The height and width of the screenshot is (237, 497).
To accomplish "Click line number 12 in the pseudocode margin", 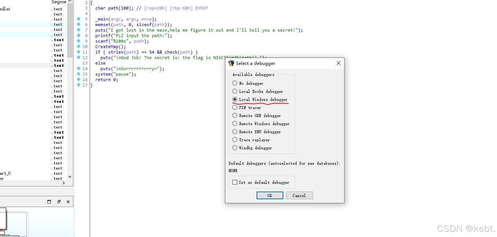I will pyautogui.click(x=85, y=58).
